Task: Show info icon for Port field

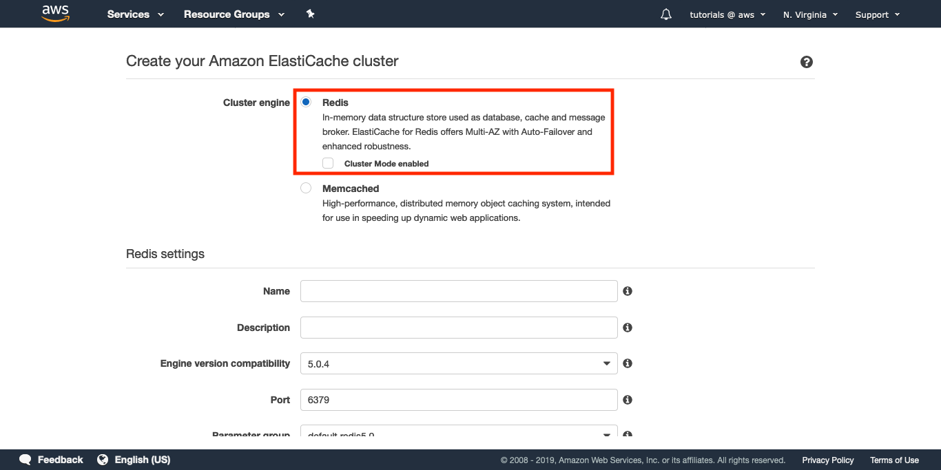Action: tap(628, 400)
